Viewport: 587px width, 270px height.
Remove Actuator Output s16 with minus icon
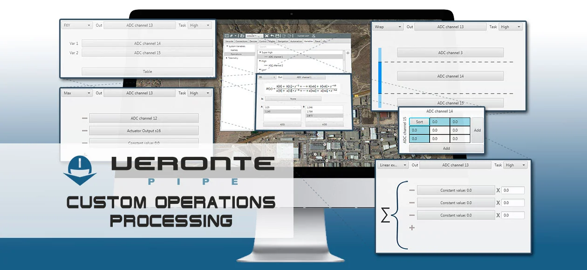coord(84,131)
